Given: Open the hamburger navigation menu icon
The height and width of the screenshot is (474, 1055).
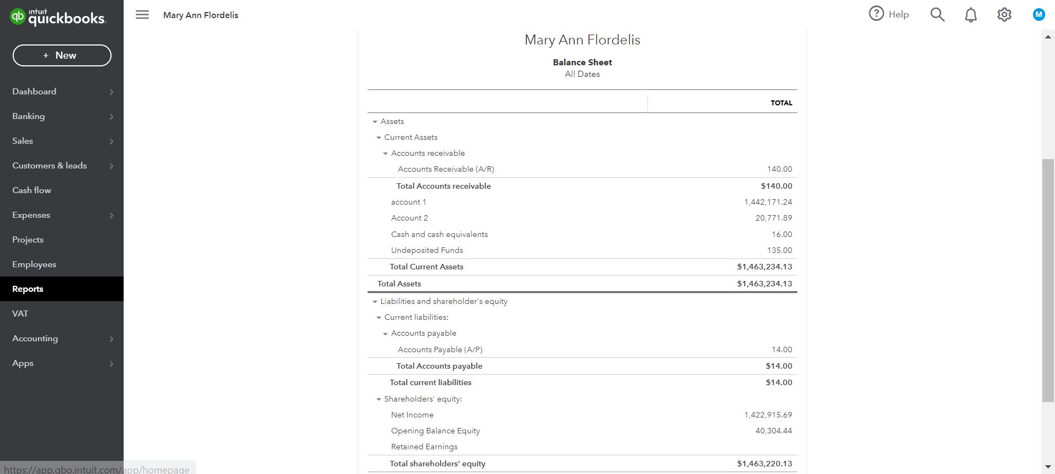Looking at the screenshot, I should [142, 15].
